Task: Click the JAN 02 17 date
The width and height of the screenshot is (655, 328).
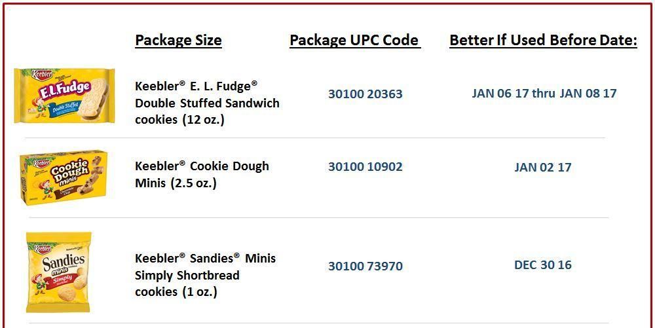Action: 542,168
